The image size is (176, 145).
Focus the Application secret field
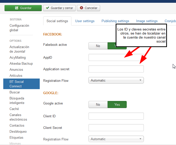click(116, 69)
